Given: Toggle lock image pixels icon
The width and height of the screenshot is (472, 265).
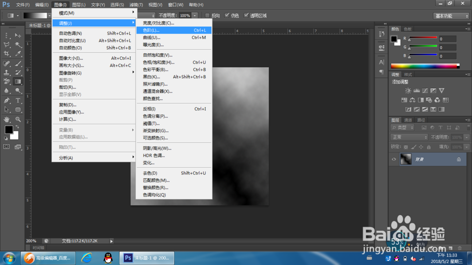Looking at the screenshot, I should coord(413,147).
